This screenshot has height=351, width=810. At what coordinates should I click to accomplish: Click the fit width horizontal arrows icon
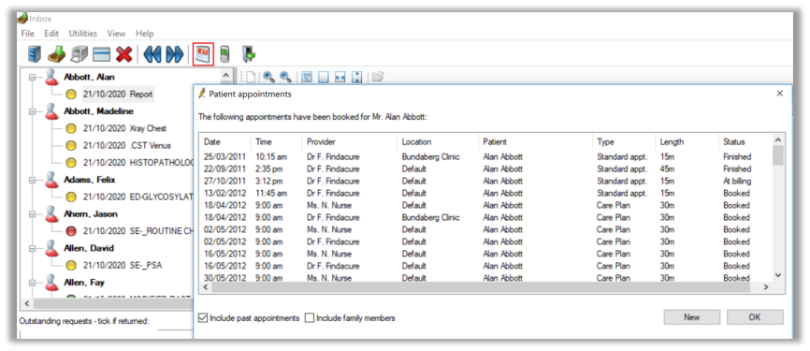click(340, 77)
